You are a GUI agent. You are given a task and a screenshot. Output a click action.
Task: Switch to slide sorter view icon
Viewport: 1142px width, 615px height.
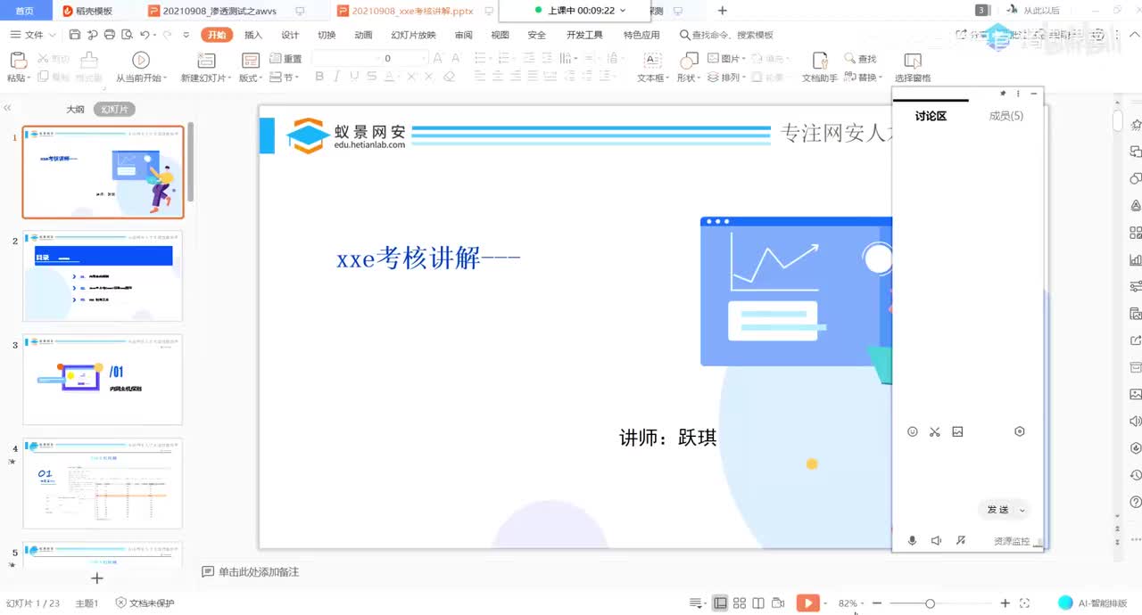pyautogui.click(x=739, y=603)
